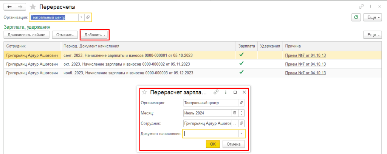Expand the Организация dropdown list
The height and width of the screenshot is (154, 387).
(81, 17)
